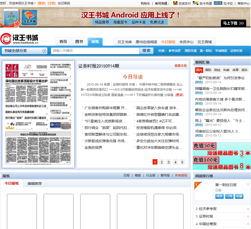Click hot search term 羊城晚报
The height and width of the screenshot is (229, 251).
coord(221,51)
